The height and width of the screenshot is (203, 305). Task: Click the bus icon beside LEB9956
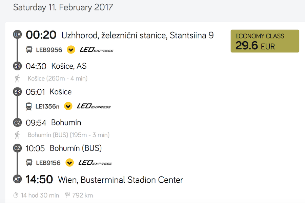click(29, 50)
